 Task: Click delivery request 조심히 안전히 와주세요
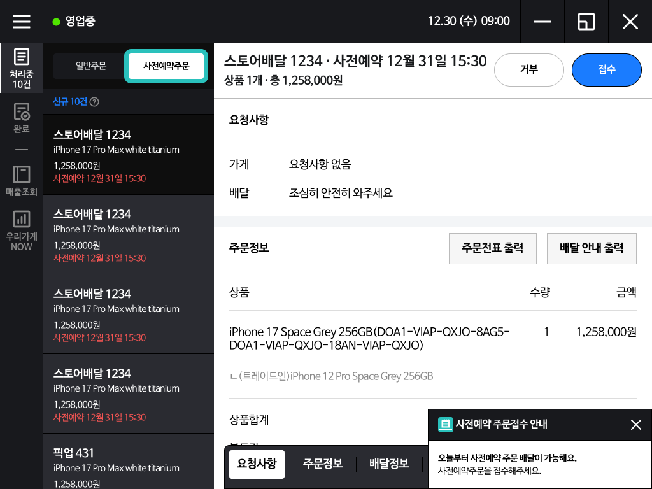341,193
